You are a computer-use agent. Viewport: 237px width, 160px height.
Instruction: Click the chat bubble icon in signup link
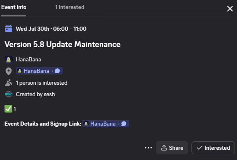pyautogui.click(x=124, y=124)
